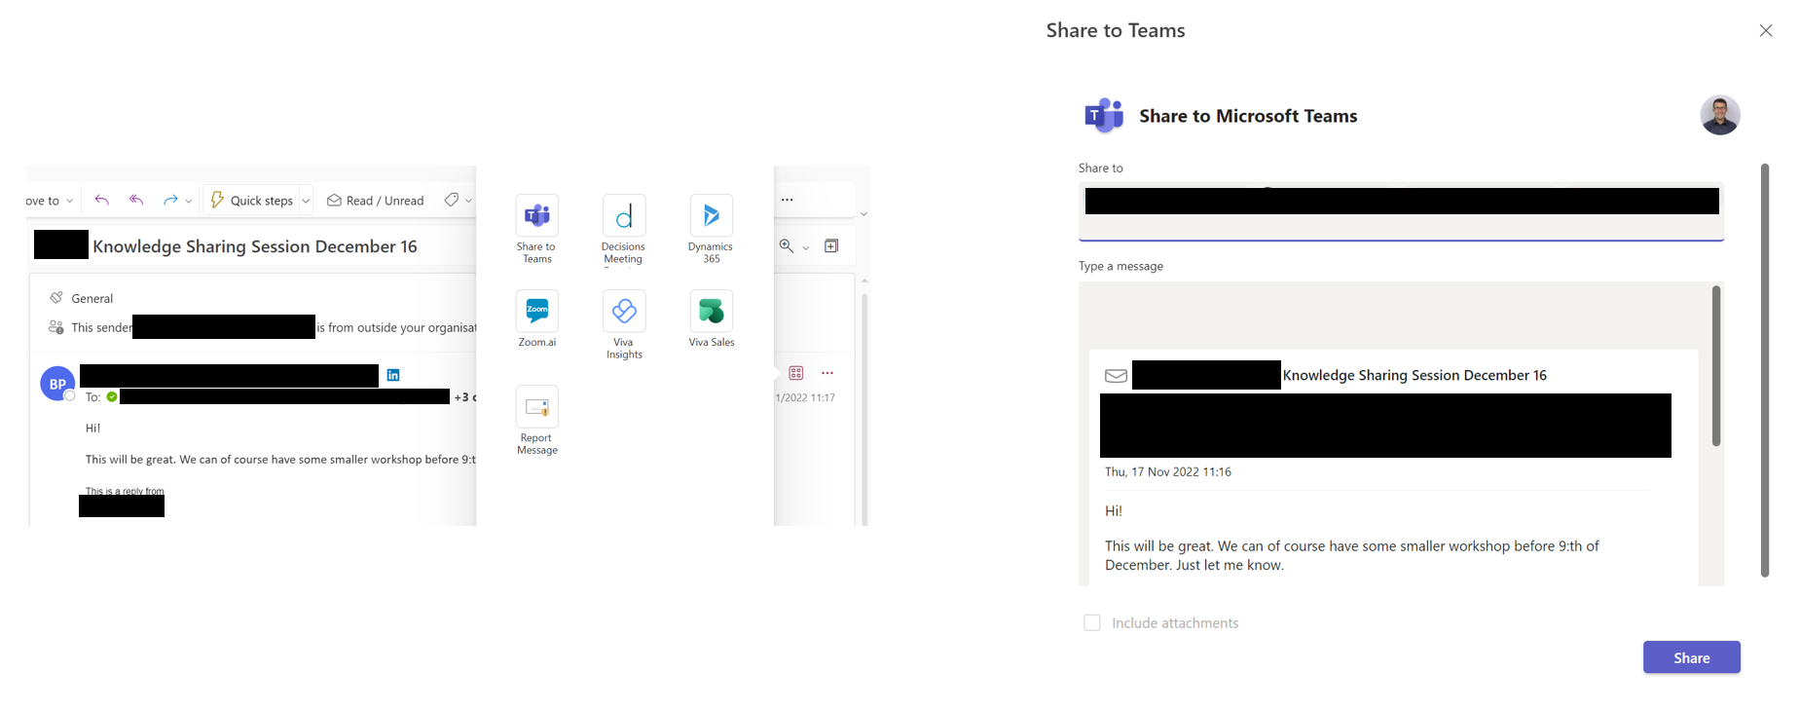Toggle Read / Unread status
The image size is (1800, 710).
pyautogui.click(x=376, y=201)
